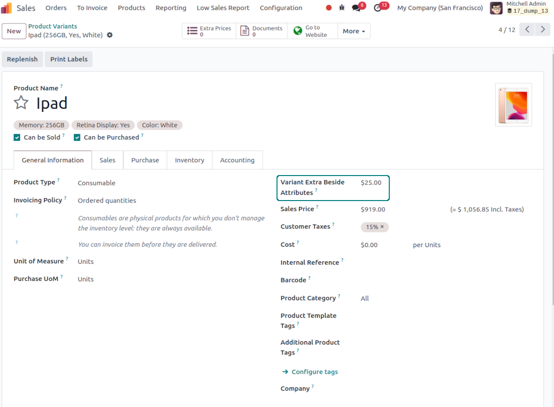Screen dimensions: 554x407
Task: Open the debug bug icon menu
Action: (x=342, y=8)
